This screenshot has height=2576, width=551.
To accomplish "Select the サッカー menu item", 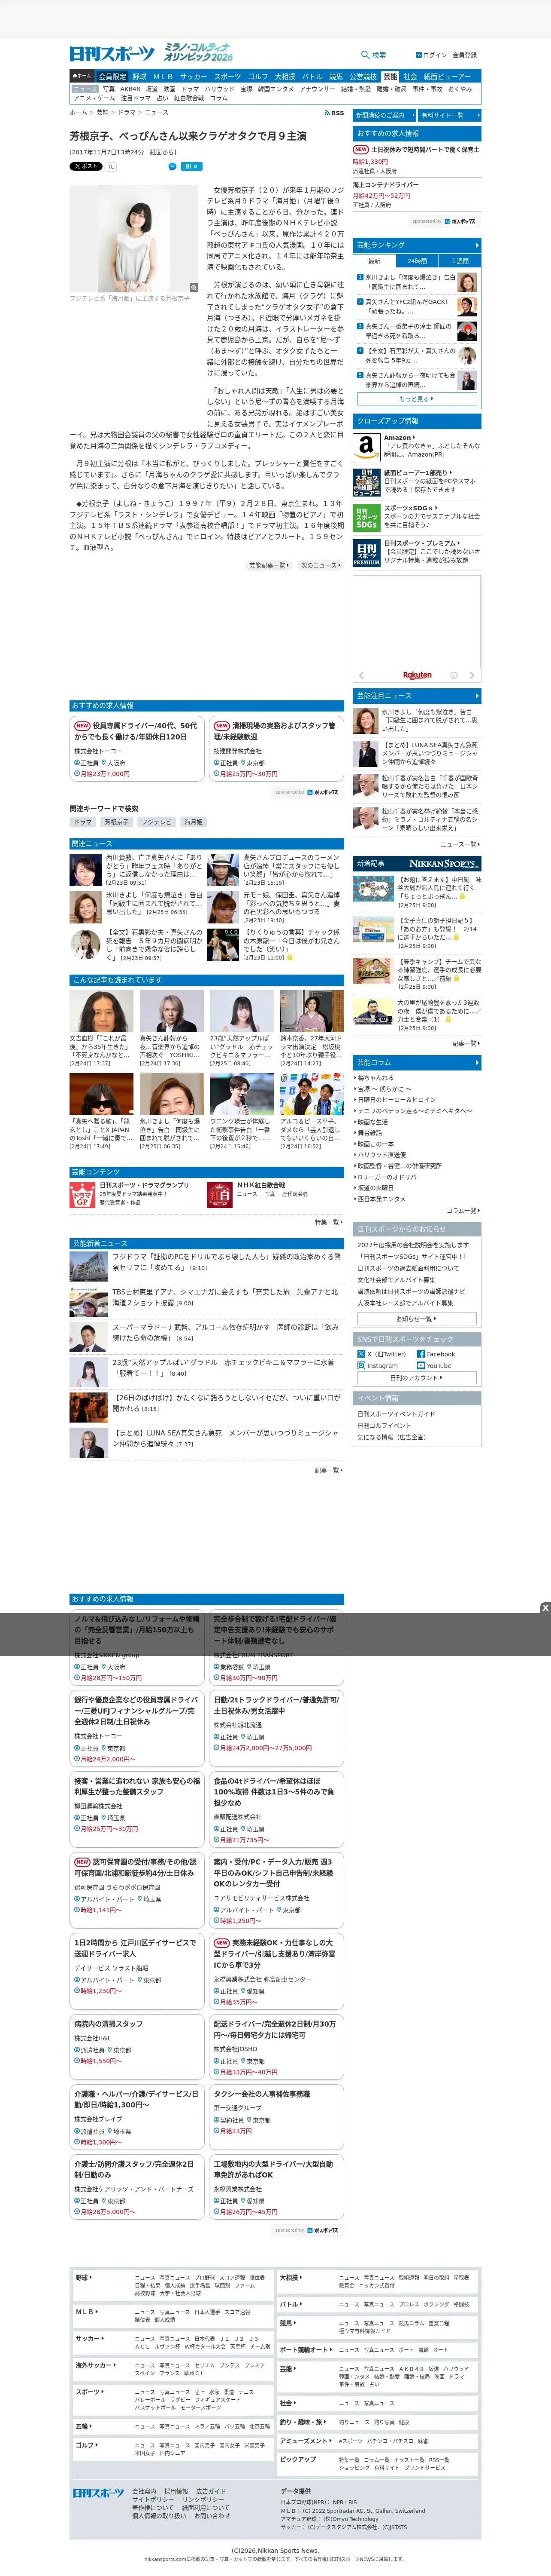I will [x=194, y=76].
